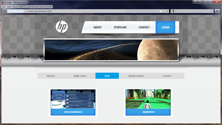Open the Help menu
This screenshot has height=125, width=222.
click(x=50, y=7)
